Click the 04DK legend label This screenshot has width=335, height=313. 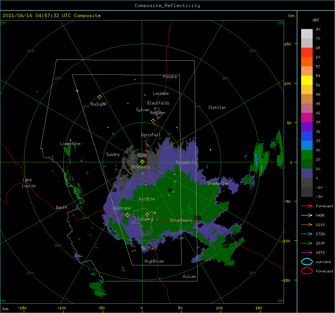click(320, 215)
